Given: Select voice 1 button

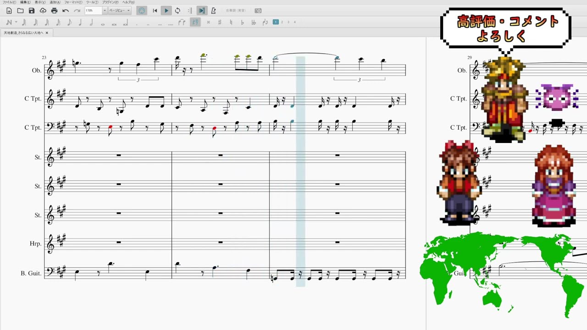Looking at the screenshot, I should tap(276, 22).
